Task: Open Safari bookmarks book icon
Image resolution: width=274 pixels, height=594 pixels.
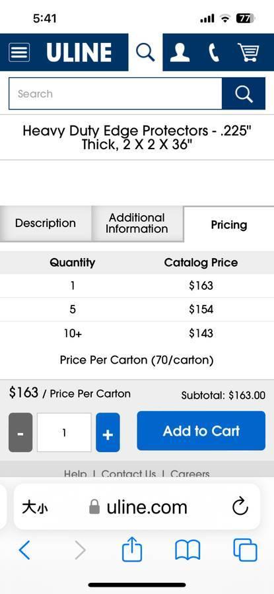Action: [188, 550]
